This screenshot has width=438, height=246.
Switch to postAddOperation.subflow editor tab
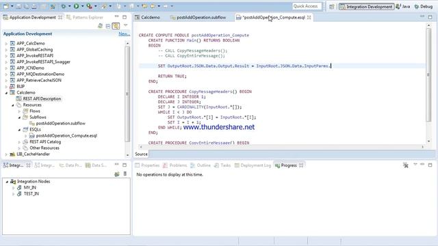tap(198, 17)
